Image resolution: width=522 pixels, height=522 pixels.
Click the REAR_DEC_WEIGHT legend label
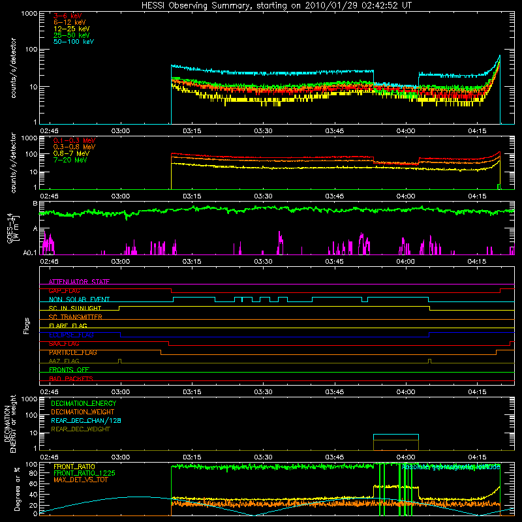coord(80,429)
